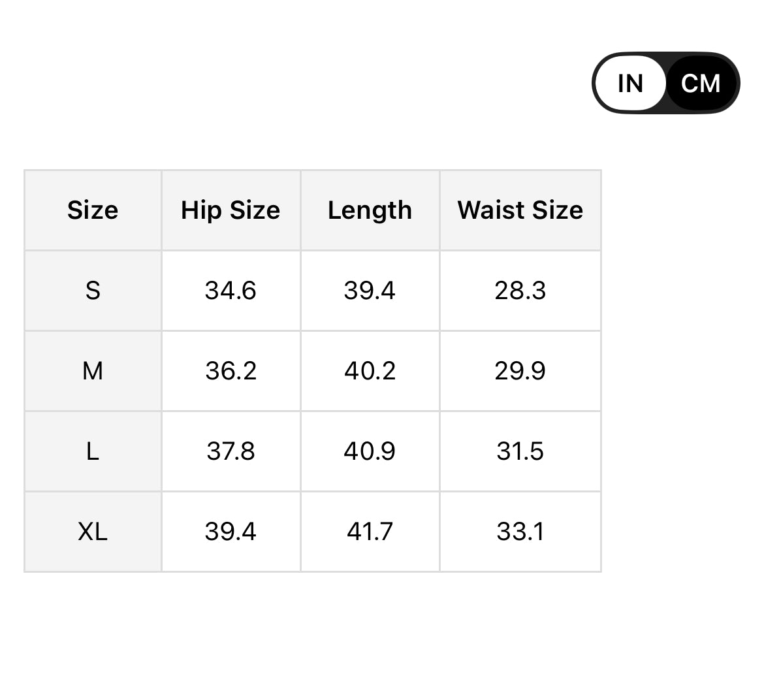Switch units to IN
Image resolution: width=764 pixels, height=689 pixels.
coord(630,84)
